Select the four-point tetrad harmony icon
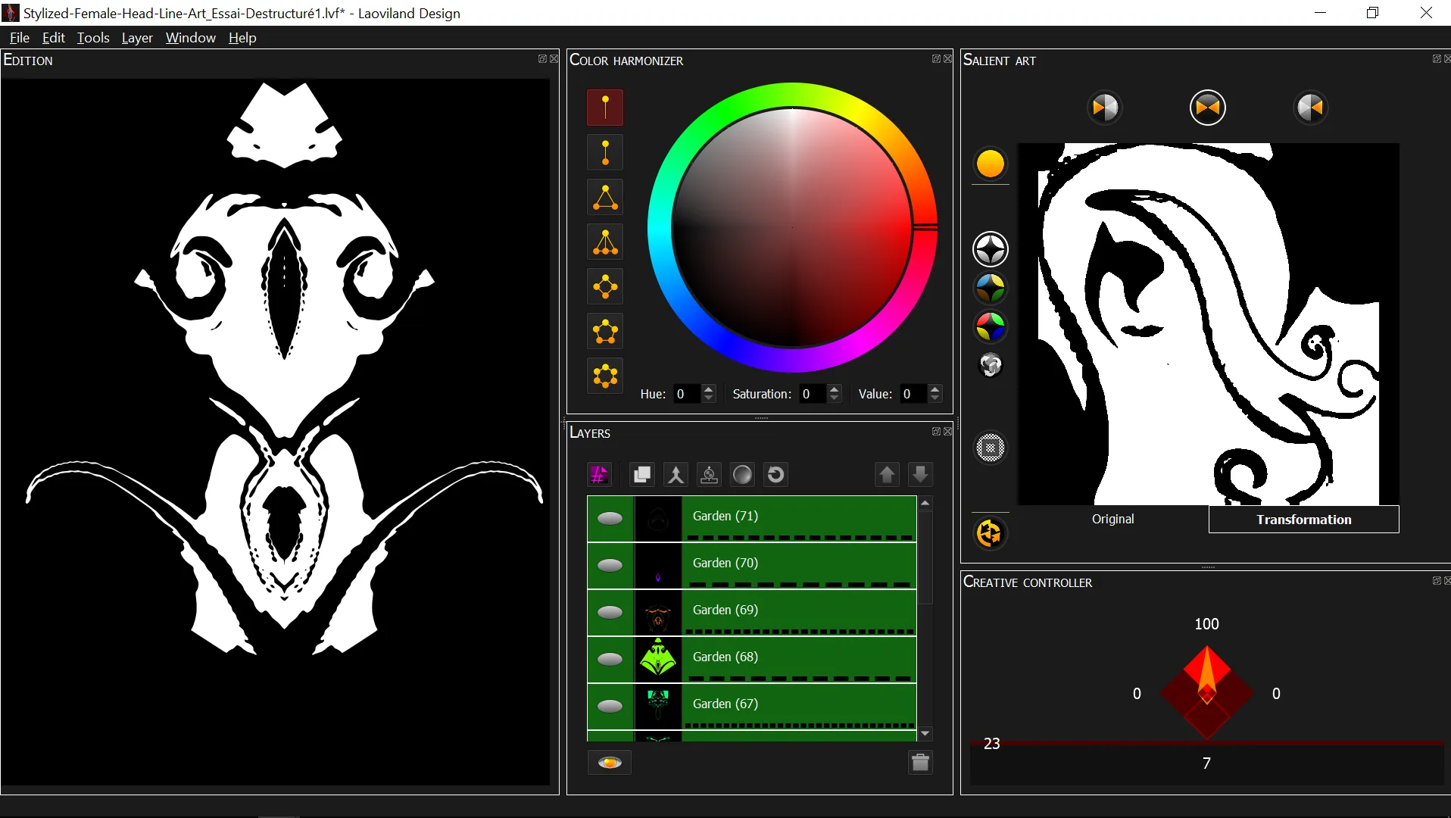The image size is (1451, 818). click(x=605, y=286)
